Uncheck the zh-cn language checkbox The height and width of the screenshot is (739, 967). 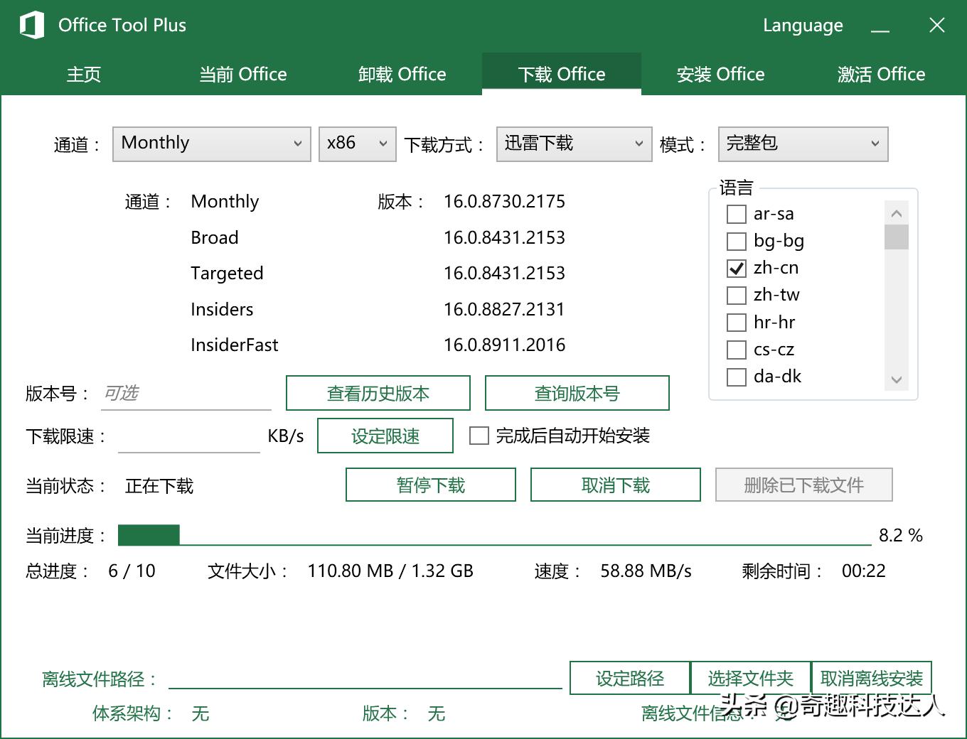[736, 269]
